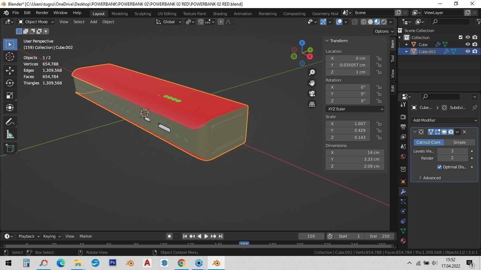Toggle modifier show in render camera icon

(451, 132)
